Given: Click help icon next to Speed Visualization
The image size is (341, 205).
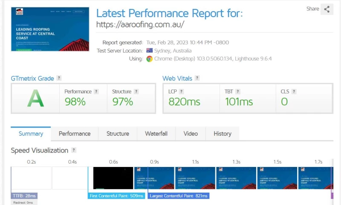Looking at the screenshot, I should tap(74, 150).
